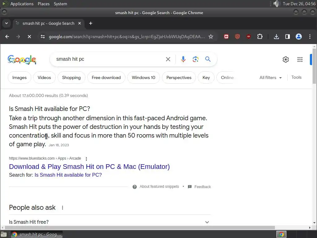Start voice search with microphone
This screenshot has height=238, width=317.
pyautogui.click(x=183, y=59)
